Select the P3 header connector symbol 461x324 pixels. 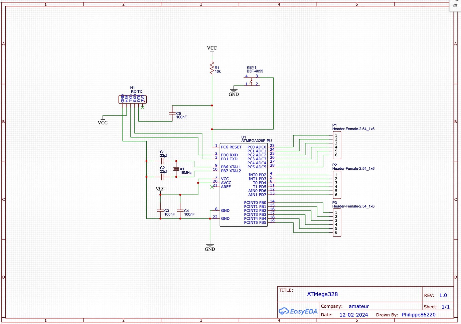(337, 222)
